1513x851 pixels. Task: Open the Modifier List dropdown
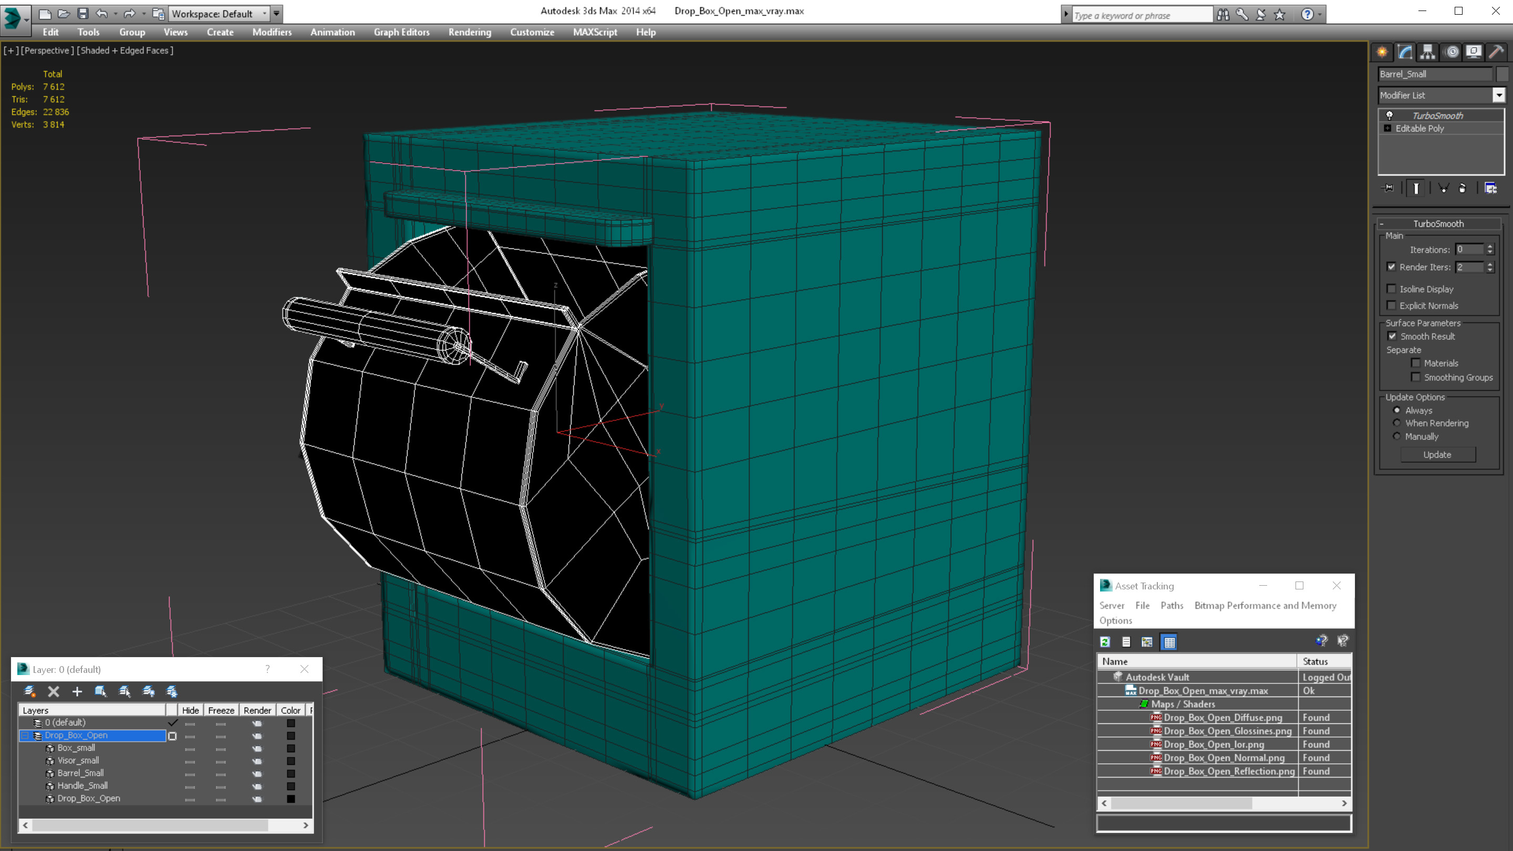pos(1499,95)
